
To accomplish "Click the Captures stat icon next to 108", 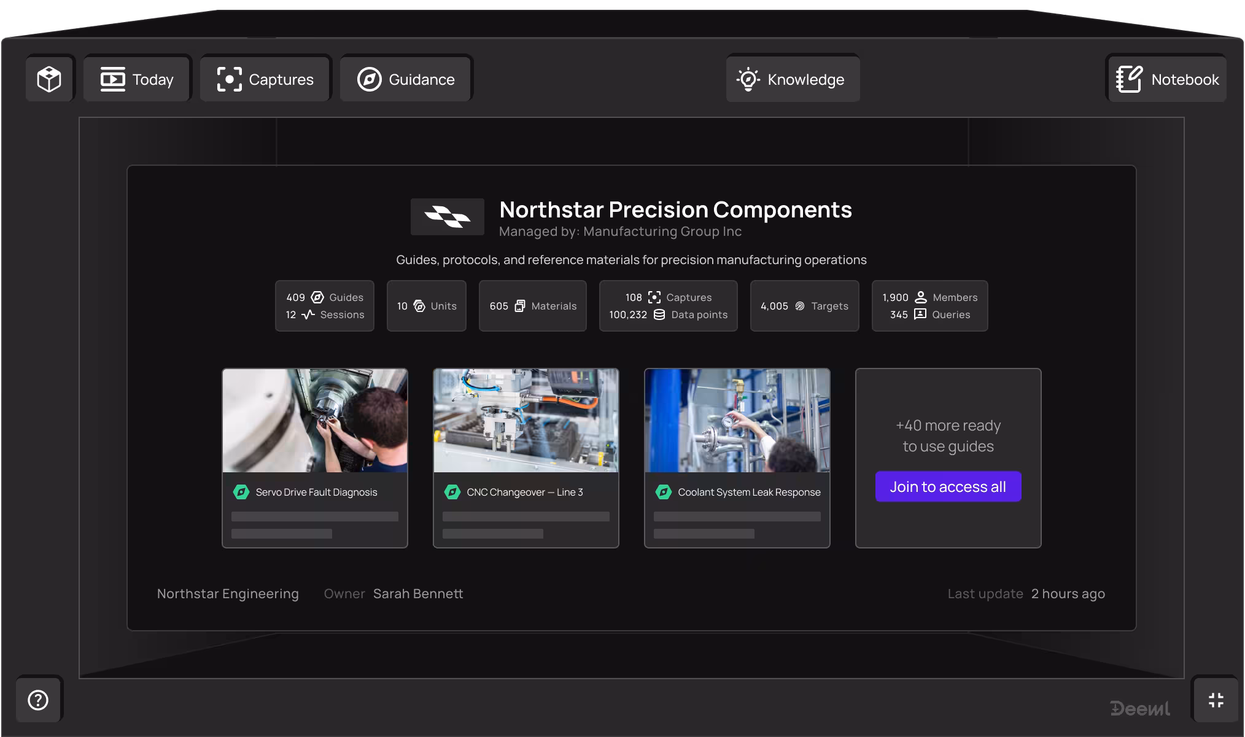I will click(x=654, y=297).
